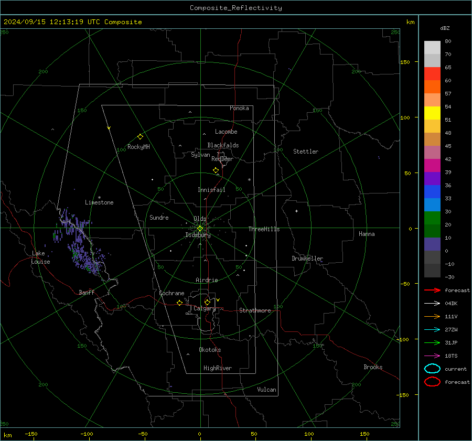The width and height of the screenshot is (472, 441).
Task: Click the cyan current ellipse in legend
Action: point(432,369)
